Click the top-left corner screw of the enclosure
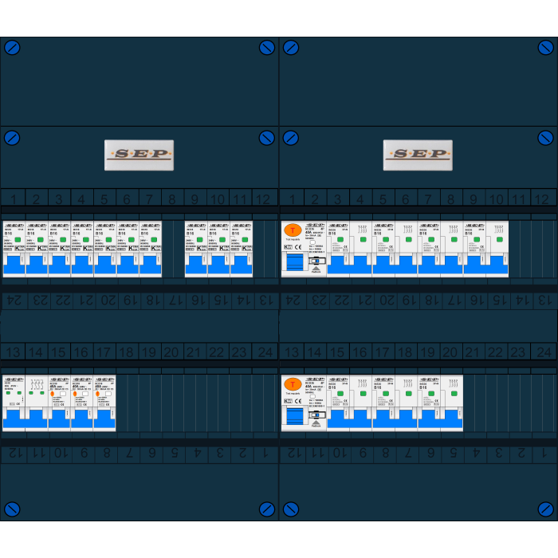Screen dimensions: 558x558 (12, 47)
